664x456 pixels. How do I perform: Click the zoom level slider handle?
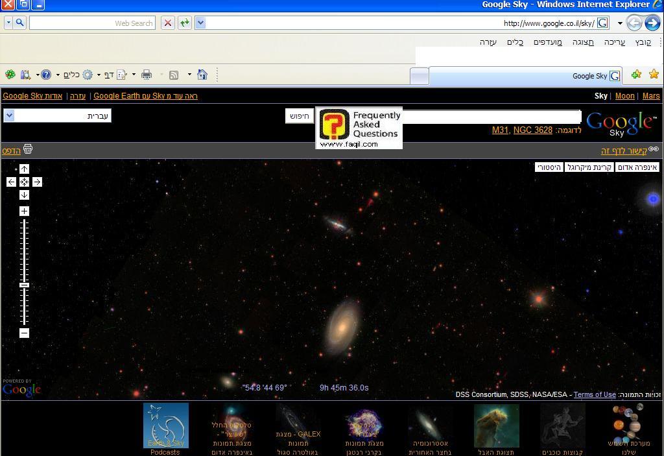click(24, 285)
